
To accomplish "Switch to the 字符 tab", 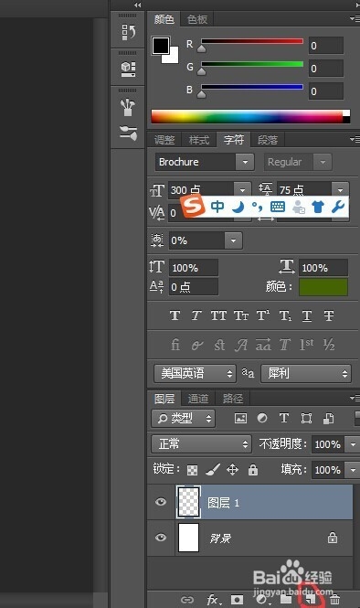I will coord(234,140).
